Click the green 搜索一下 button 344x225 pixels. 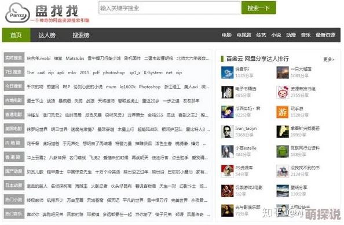259,8
